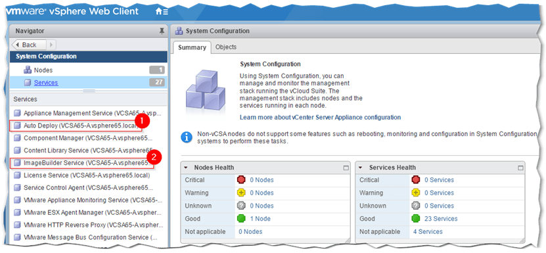Maximize the Nodes Health panel
The width and height of the screenshot is (546, 253).
tap(346, 168)
